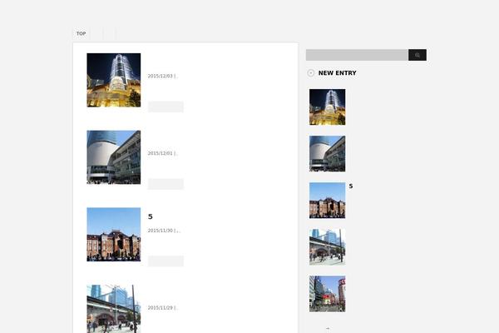Click the read-more button under the 2015/11/30 post
The width and height of the screenshot is (499, 333).
tap(166, 261)
